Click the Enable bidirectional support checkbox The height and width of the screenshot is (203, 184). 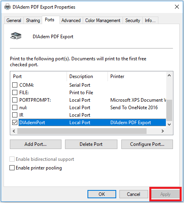(x=12, y=159)
